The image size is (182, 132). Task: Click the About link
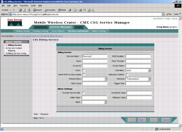(x=174, y=18)
